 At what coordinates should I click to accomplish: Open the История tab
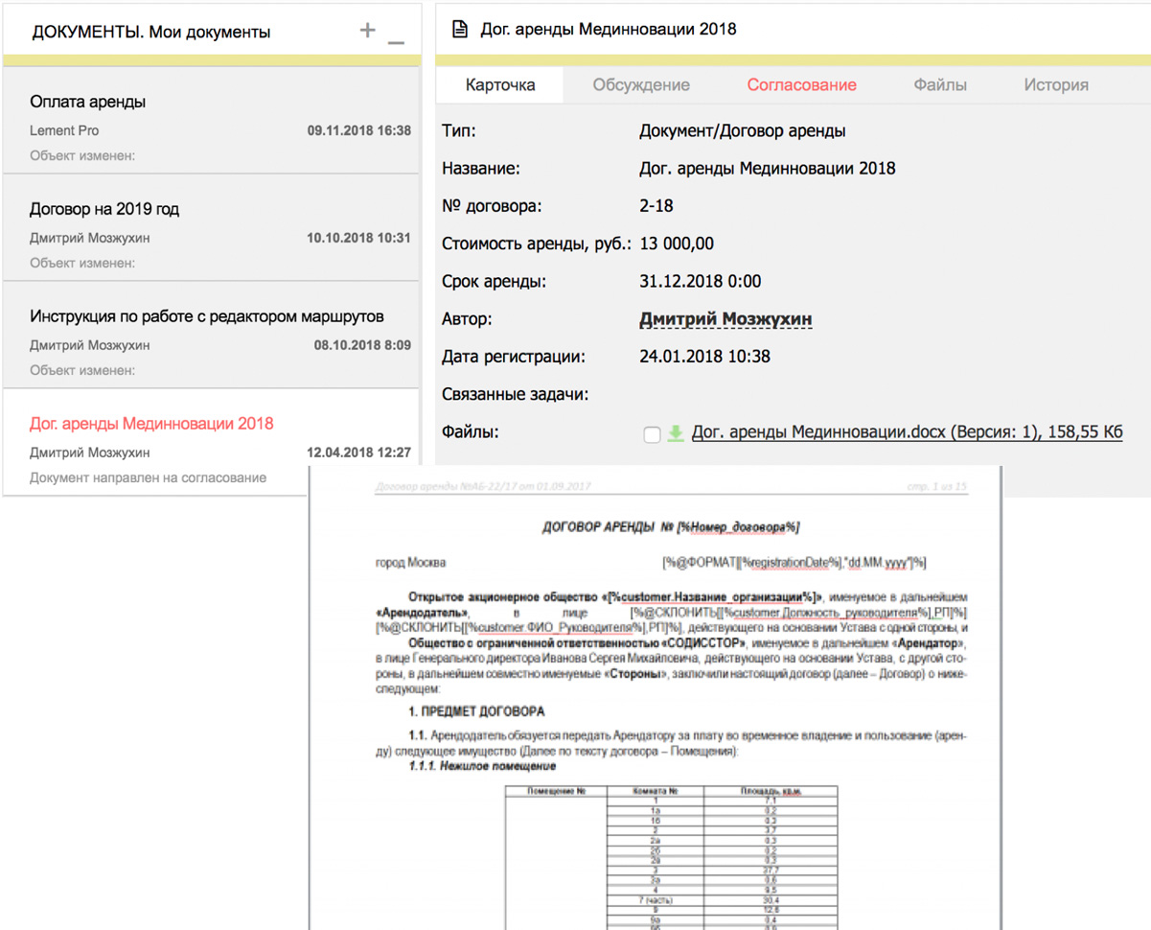1055,84
